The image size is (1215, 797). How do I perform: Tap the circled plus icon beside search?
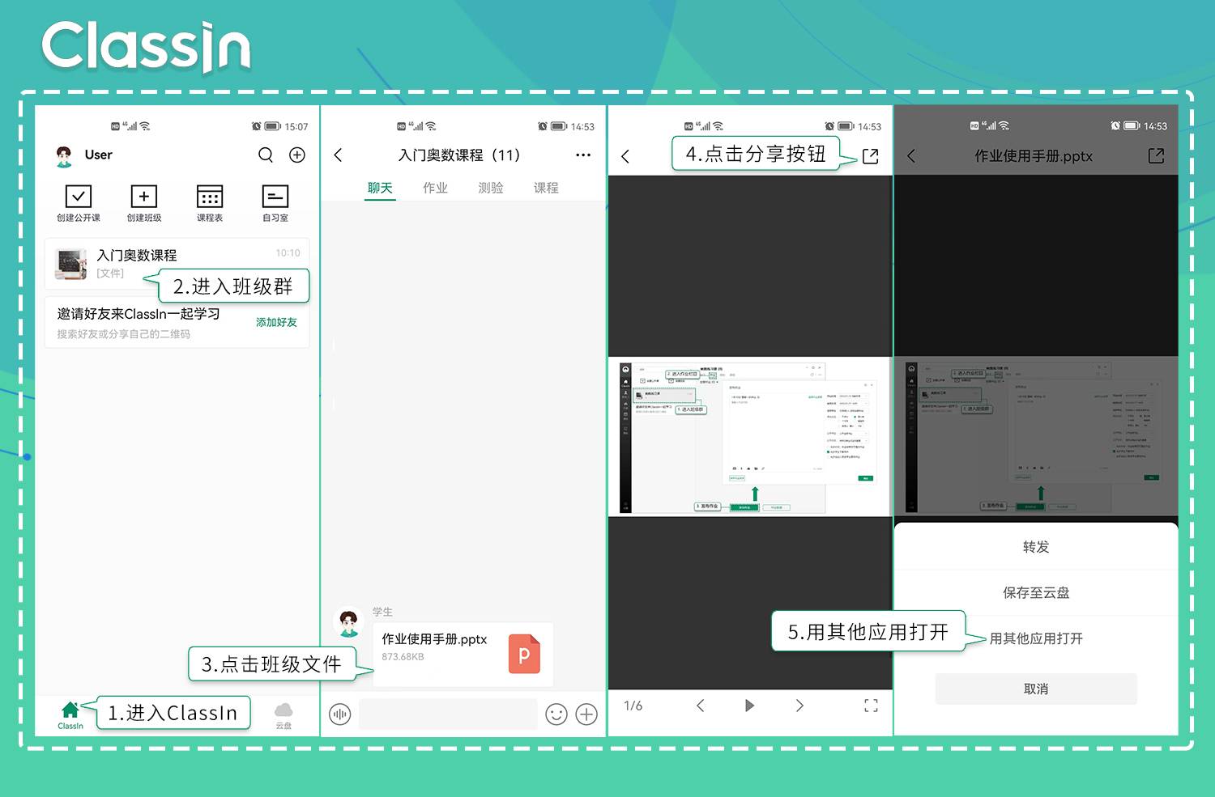click(x=297, y=155)
